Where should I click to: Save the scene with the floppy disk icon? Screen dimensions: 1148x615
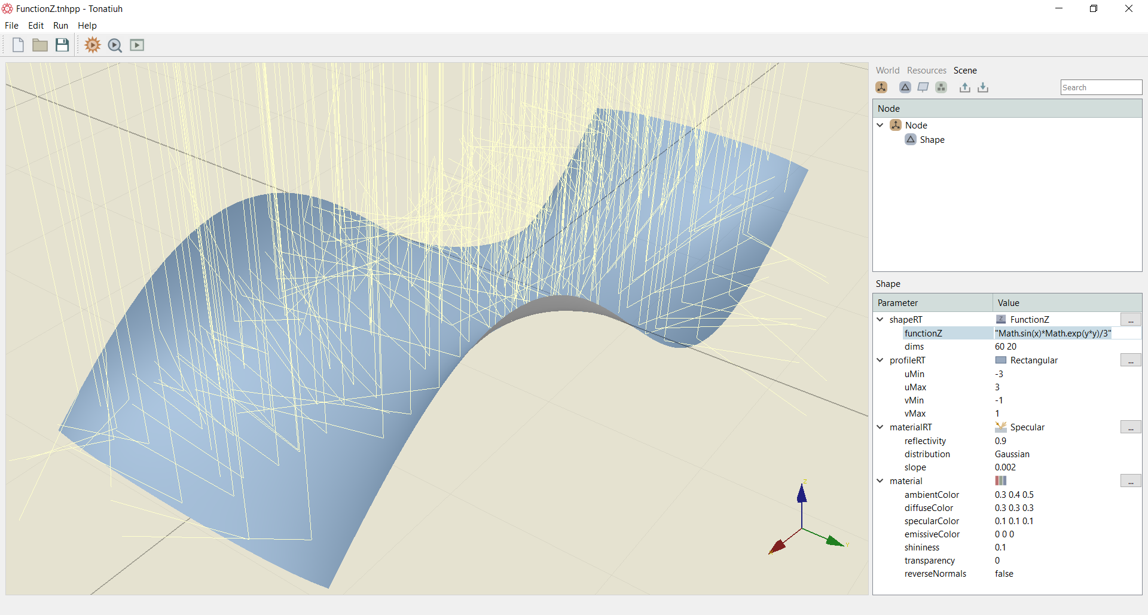coord(62,45)
